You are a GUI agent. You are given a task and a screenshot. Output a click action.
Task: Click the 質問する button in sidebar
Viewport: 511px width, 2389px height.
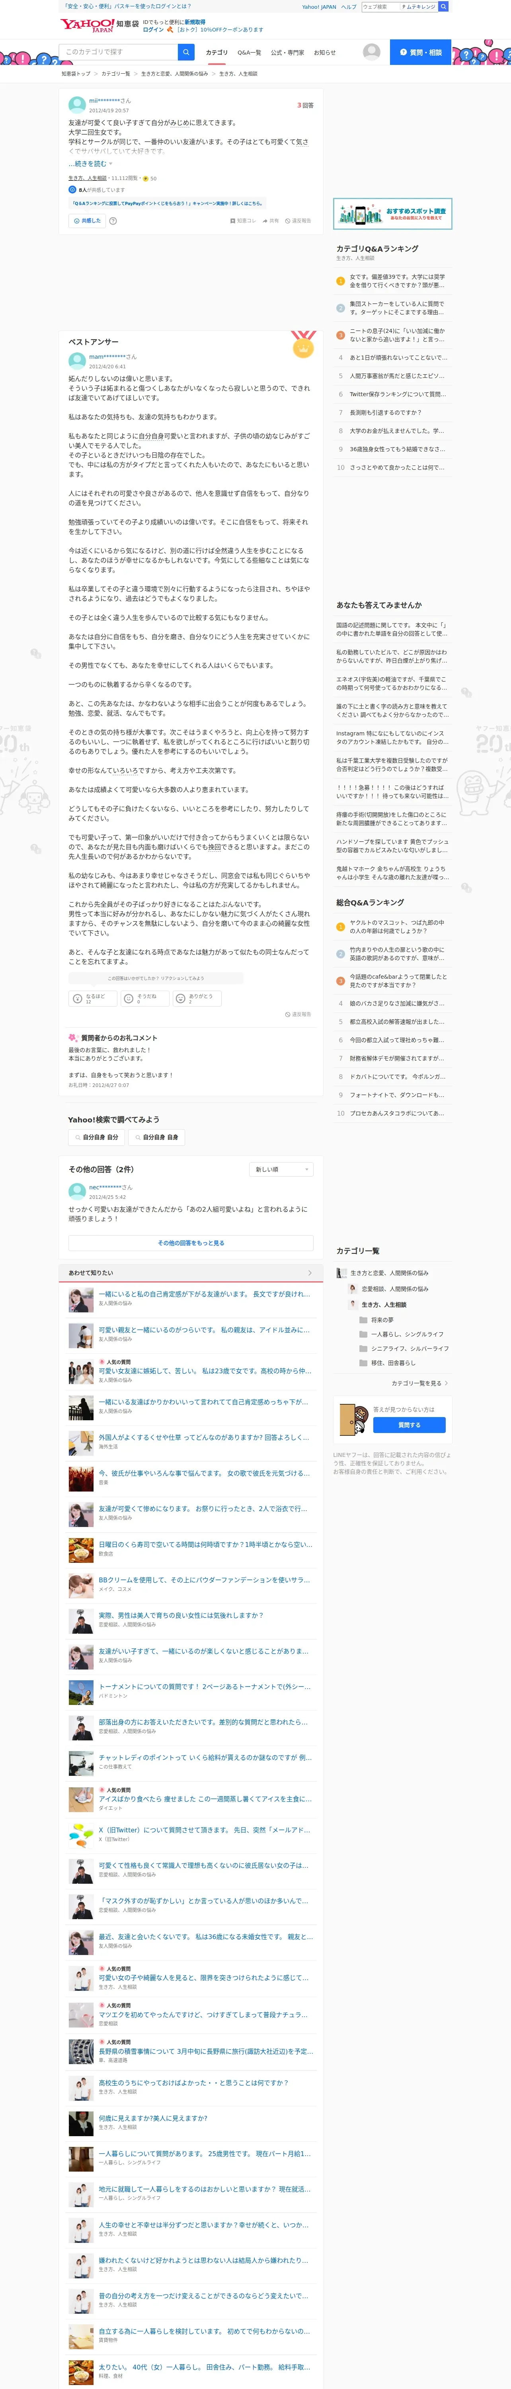click(x=409, y=1425)
